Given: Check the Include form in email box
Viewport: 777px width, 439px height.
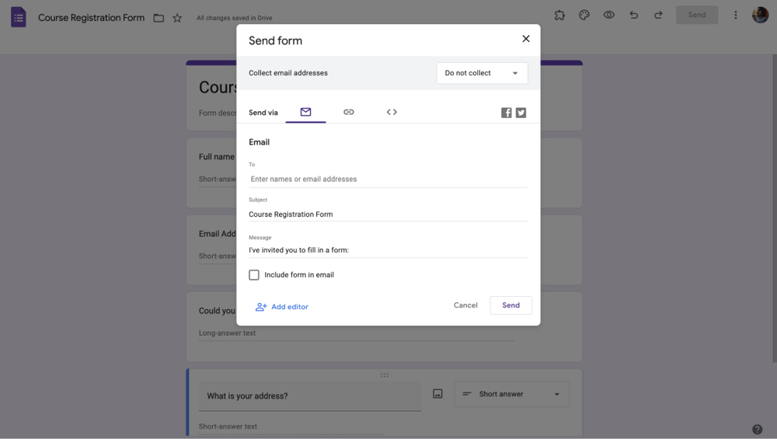Looking at the screenshot, I should click(x=254, y=275).
